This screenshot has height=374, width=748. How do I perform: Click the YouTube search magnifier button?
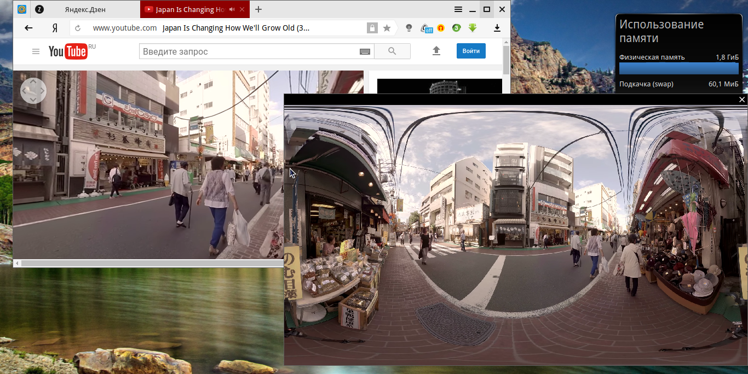pyautogui.click(x=392, y=51)
